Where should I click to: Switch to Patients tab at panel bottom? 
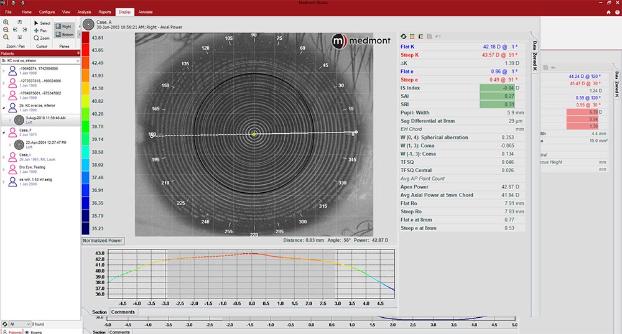pyautogui.click(x=12, y=332)
